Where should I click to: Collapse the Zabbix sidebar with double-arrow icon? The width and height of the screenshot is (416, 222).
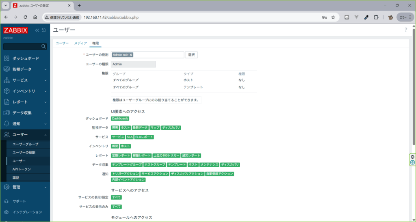coord(37,30)
